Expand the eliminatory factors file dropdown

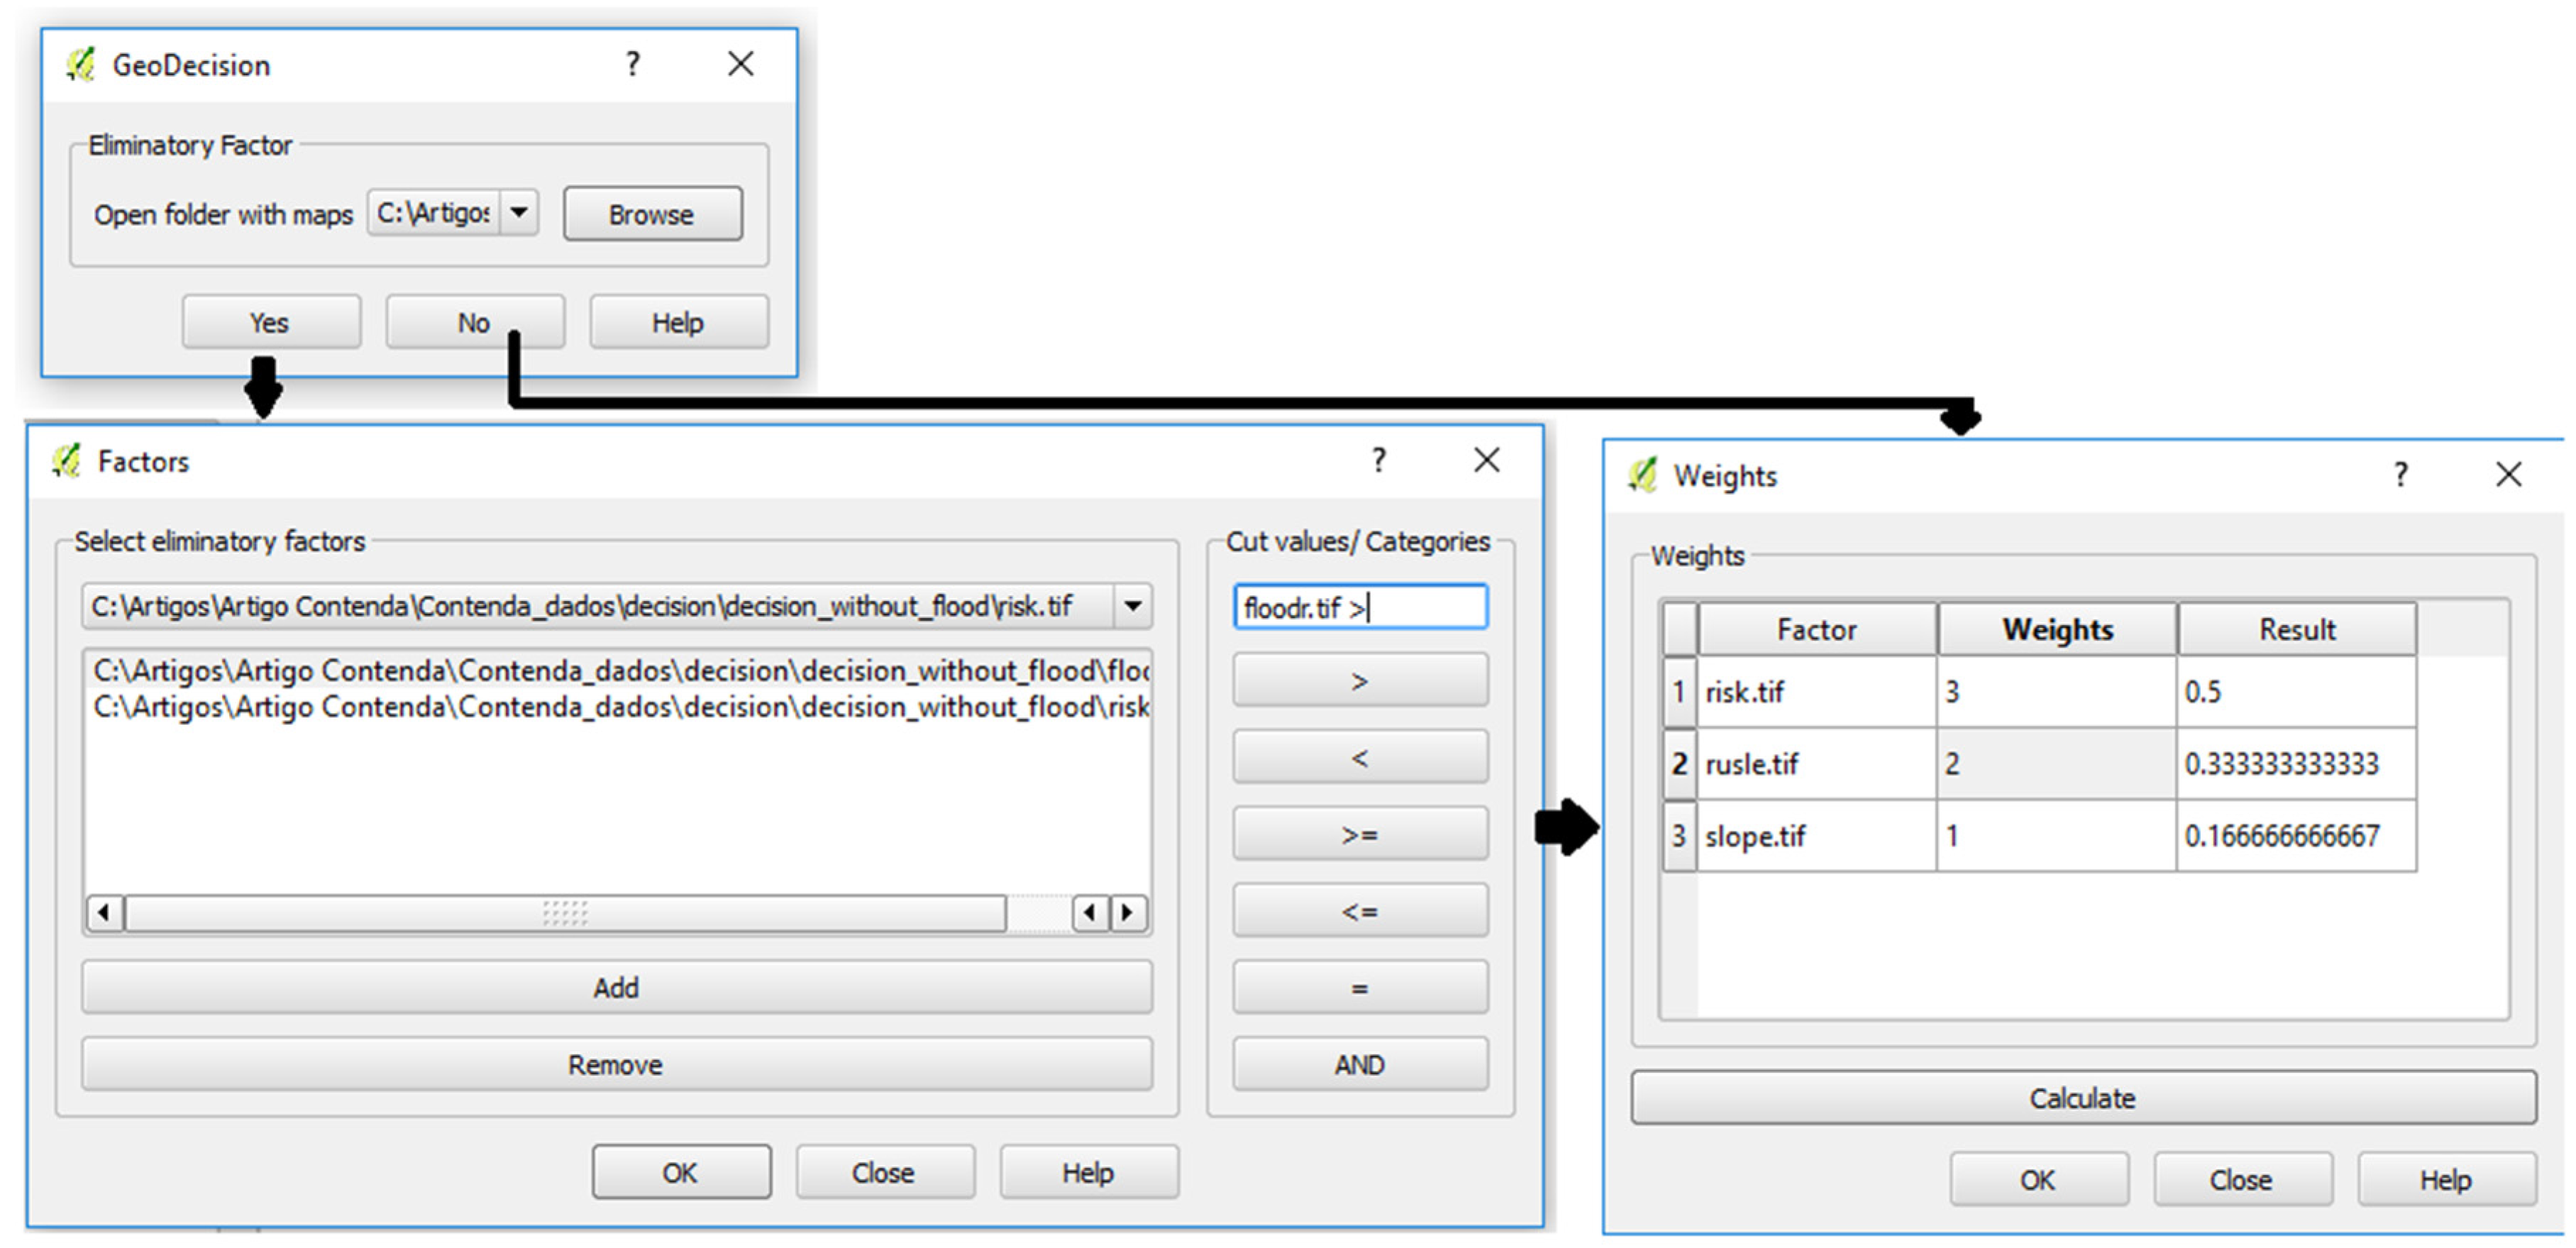[1133, 606]
